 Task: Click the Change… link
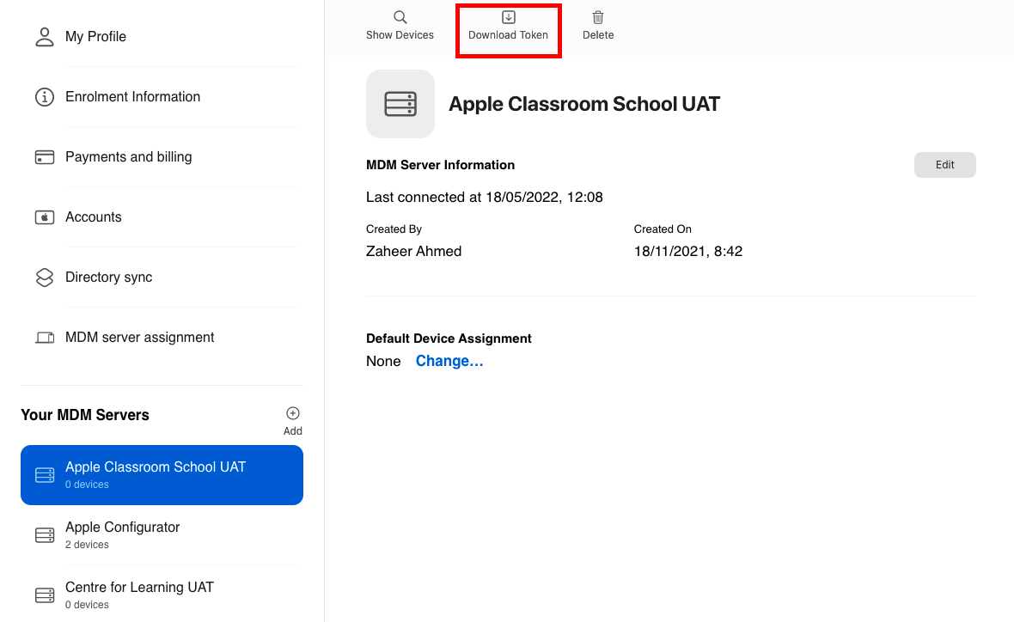[449, 362]
